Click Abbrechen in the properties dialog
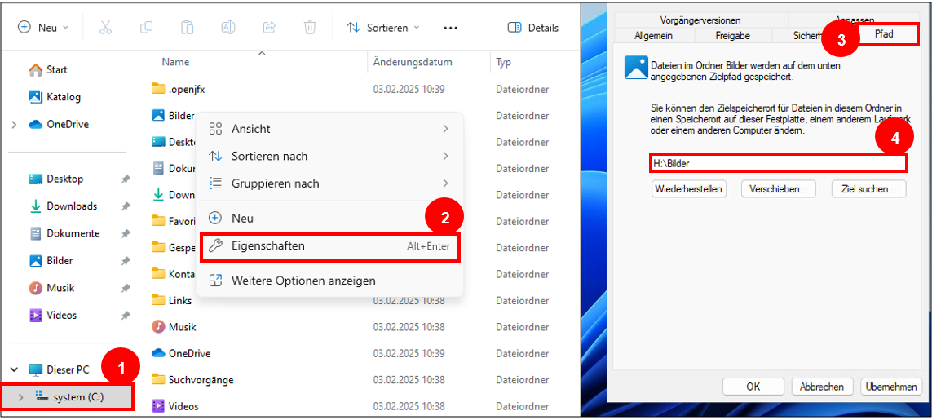932x420 pixels. [822, 387]
